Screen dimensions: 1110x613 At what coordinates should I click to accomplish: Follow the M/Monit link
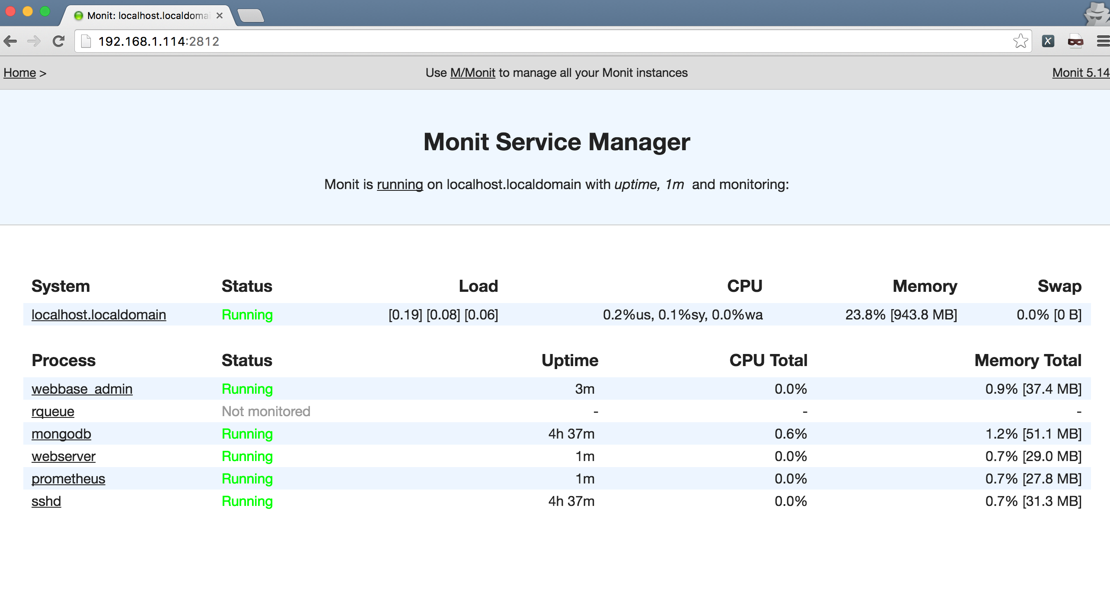pos(472,73)
